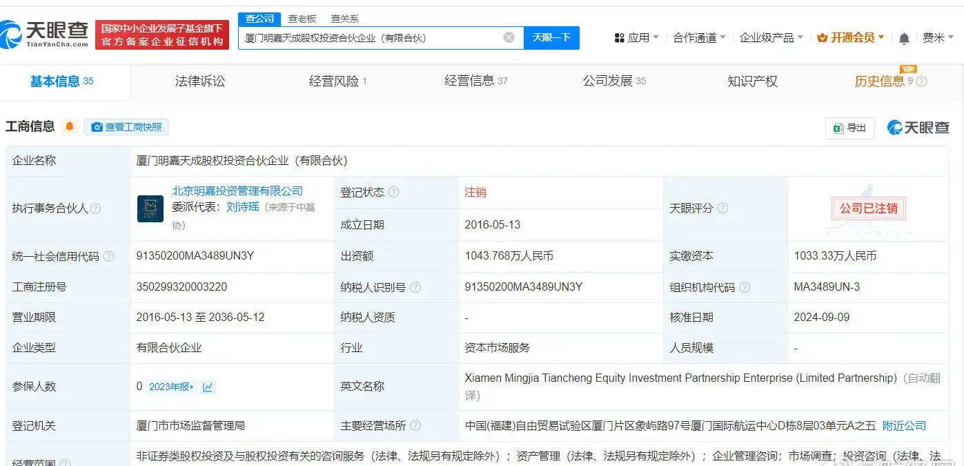This screenshot has height=466, width=964.
Task: Click the help icon next to 纳税人识别号
Action: pos(415,287)
